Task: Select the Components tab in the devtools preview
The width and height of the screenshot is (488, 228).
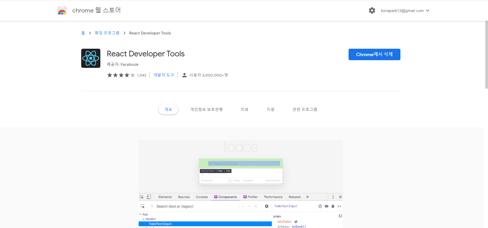Action: tap(225, 197)
